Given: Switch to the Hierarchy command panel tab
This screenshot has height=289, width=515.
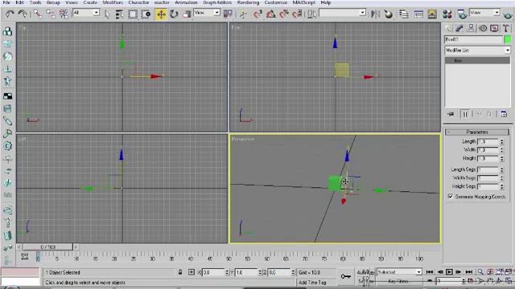Looking at the screenshot, I should (471, 29).
